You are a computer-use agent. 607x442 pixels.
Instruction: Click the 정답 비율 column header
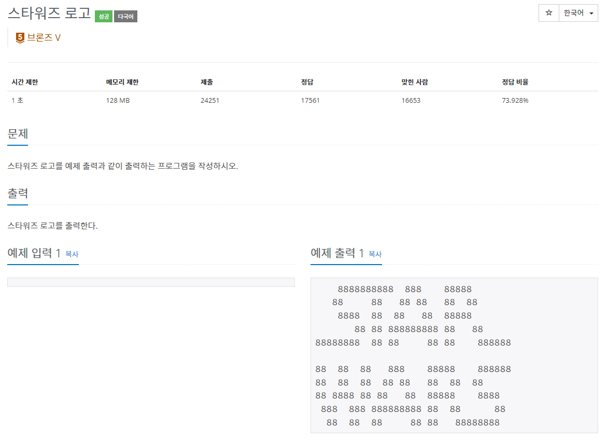515,82
